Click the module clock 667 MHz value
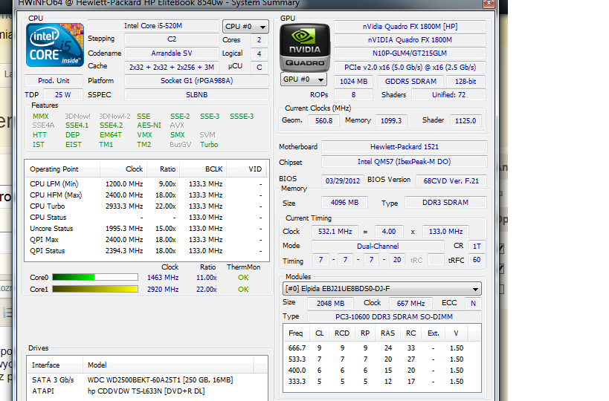 (x=411, y=303)
